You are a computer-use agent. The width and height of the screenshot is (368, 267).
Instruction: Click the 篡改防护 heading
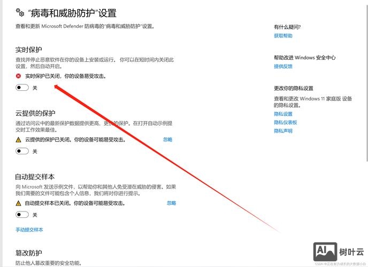pyautogui.click(x=29, y=253)
